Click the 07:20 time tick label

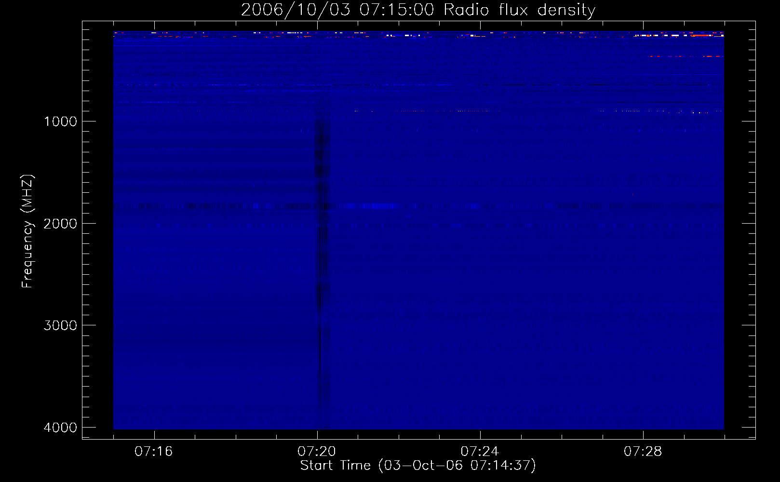click(x=317, y=452)
